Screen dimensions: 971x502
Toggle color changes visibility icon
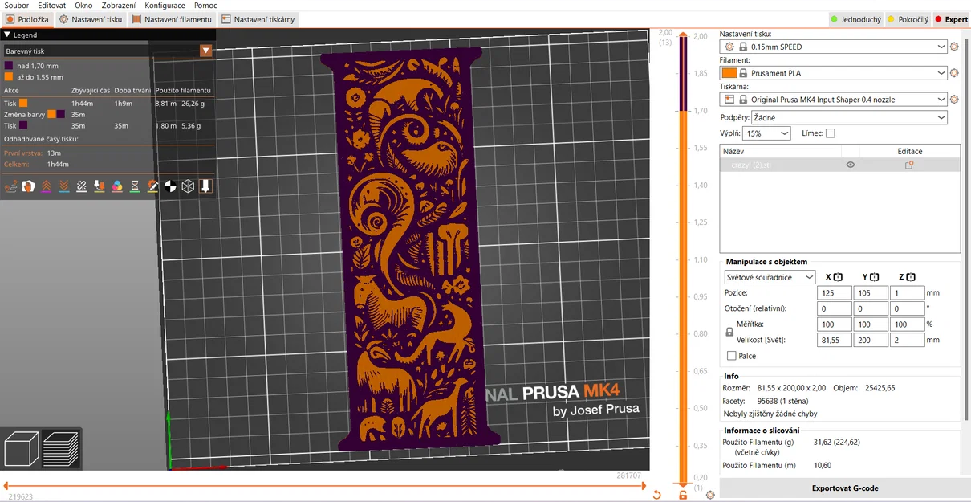tap(117, 186)
